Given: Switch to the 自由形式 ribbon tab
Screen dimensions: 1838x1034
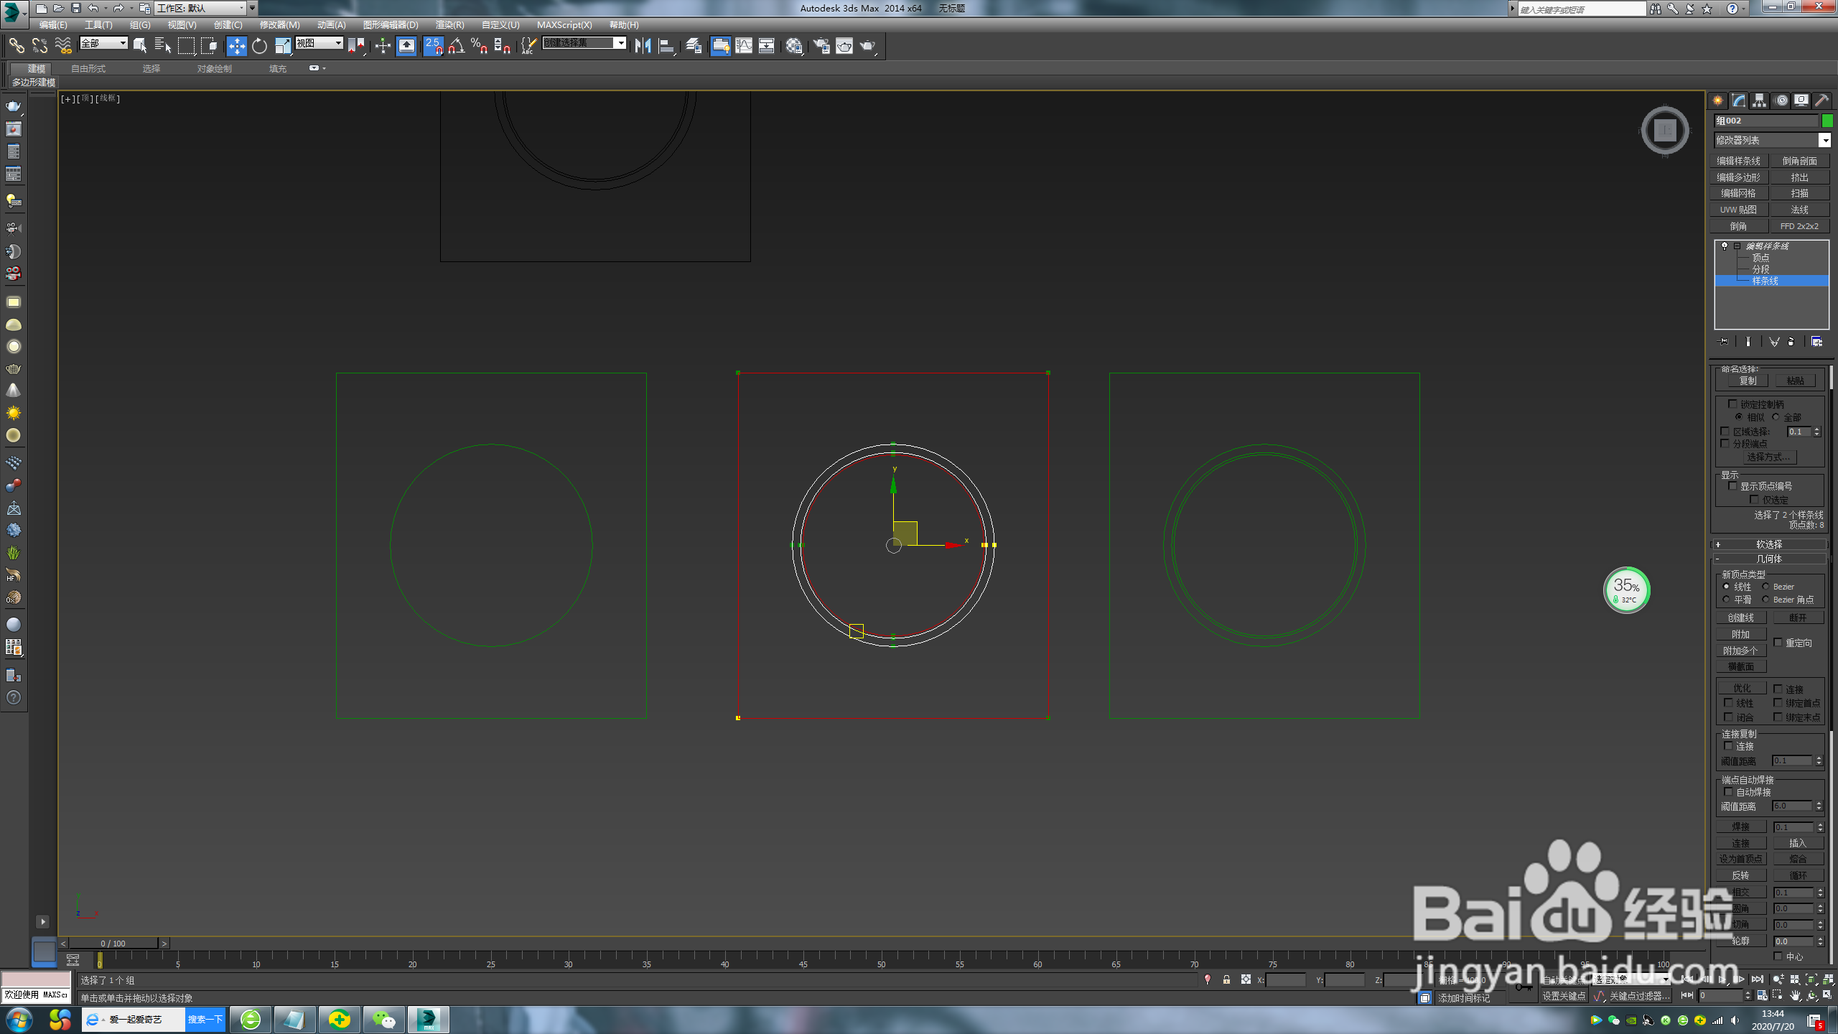Looking at the screenshot, I should coord(88,69).
